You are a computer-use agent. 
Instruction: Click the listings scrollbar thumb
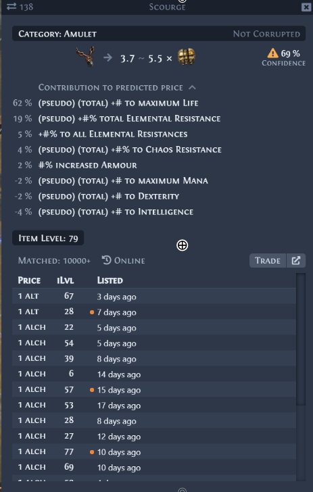[x=301, y=339]
